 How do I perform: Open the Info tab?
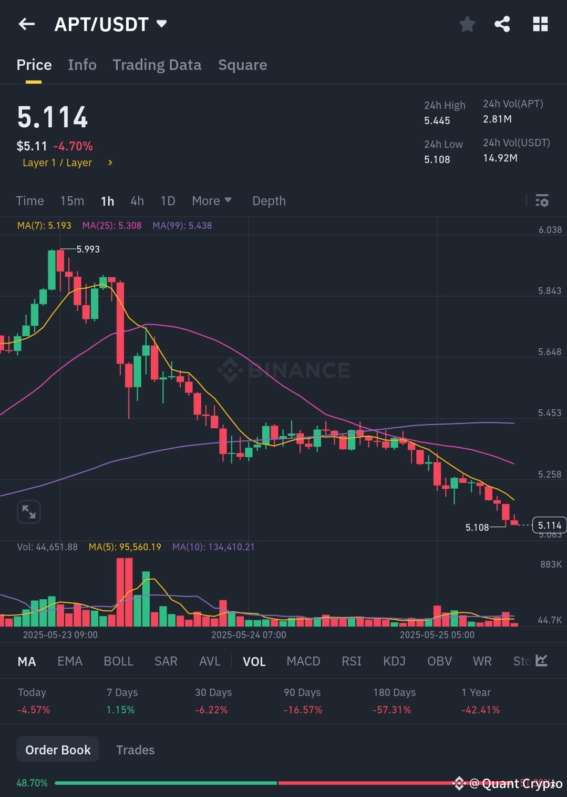point(82,65)
